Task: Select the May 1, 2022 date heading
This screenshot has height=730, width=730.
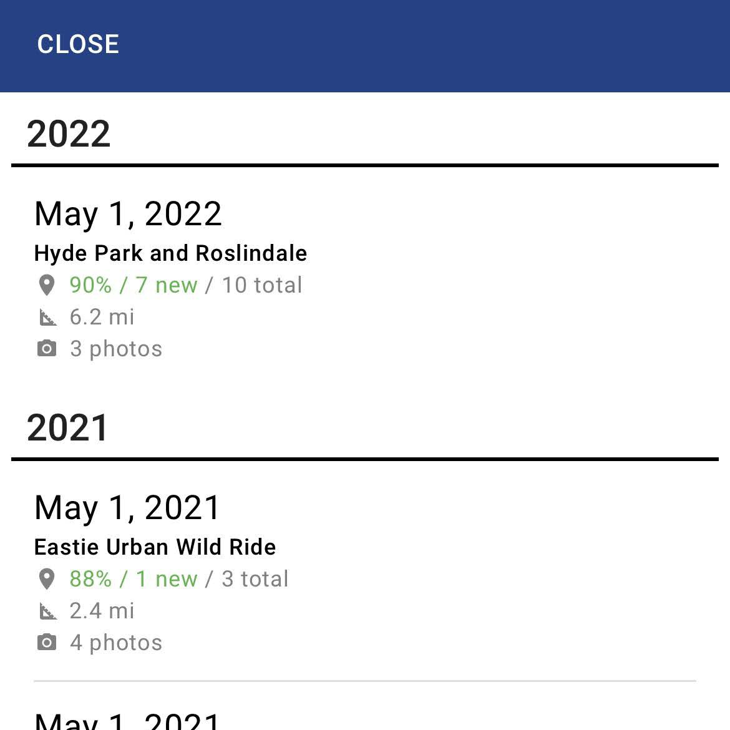Action: (128, 214)
